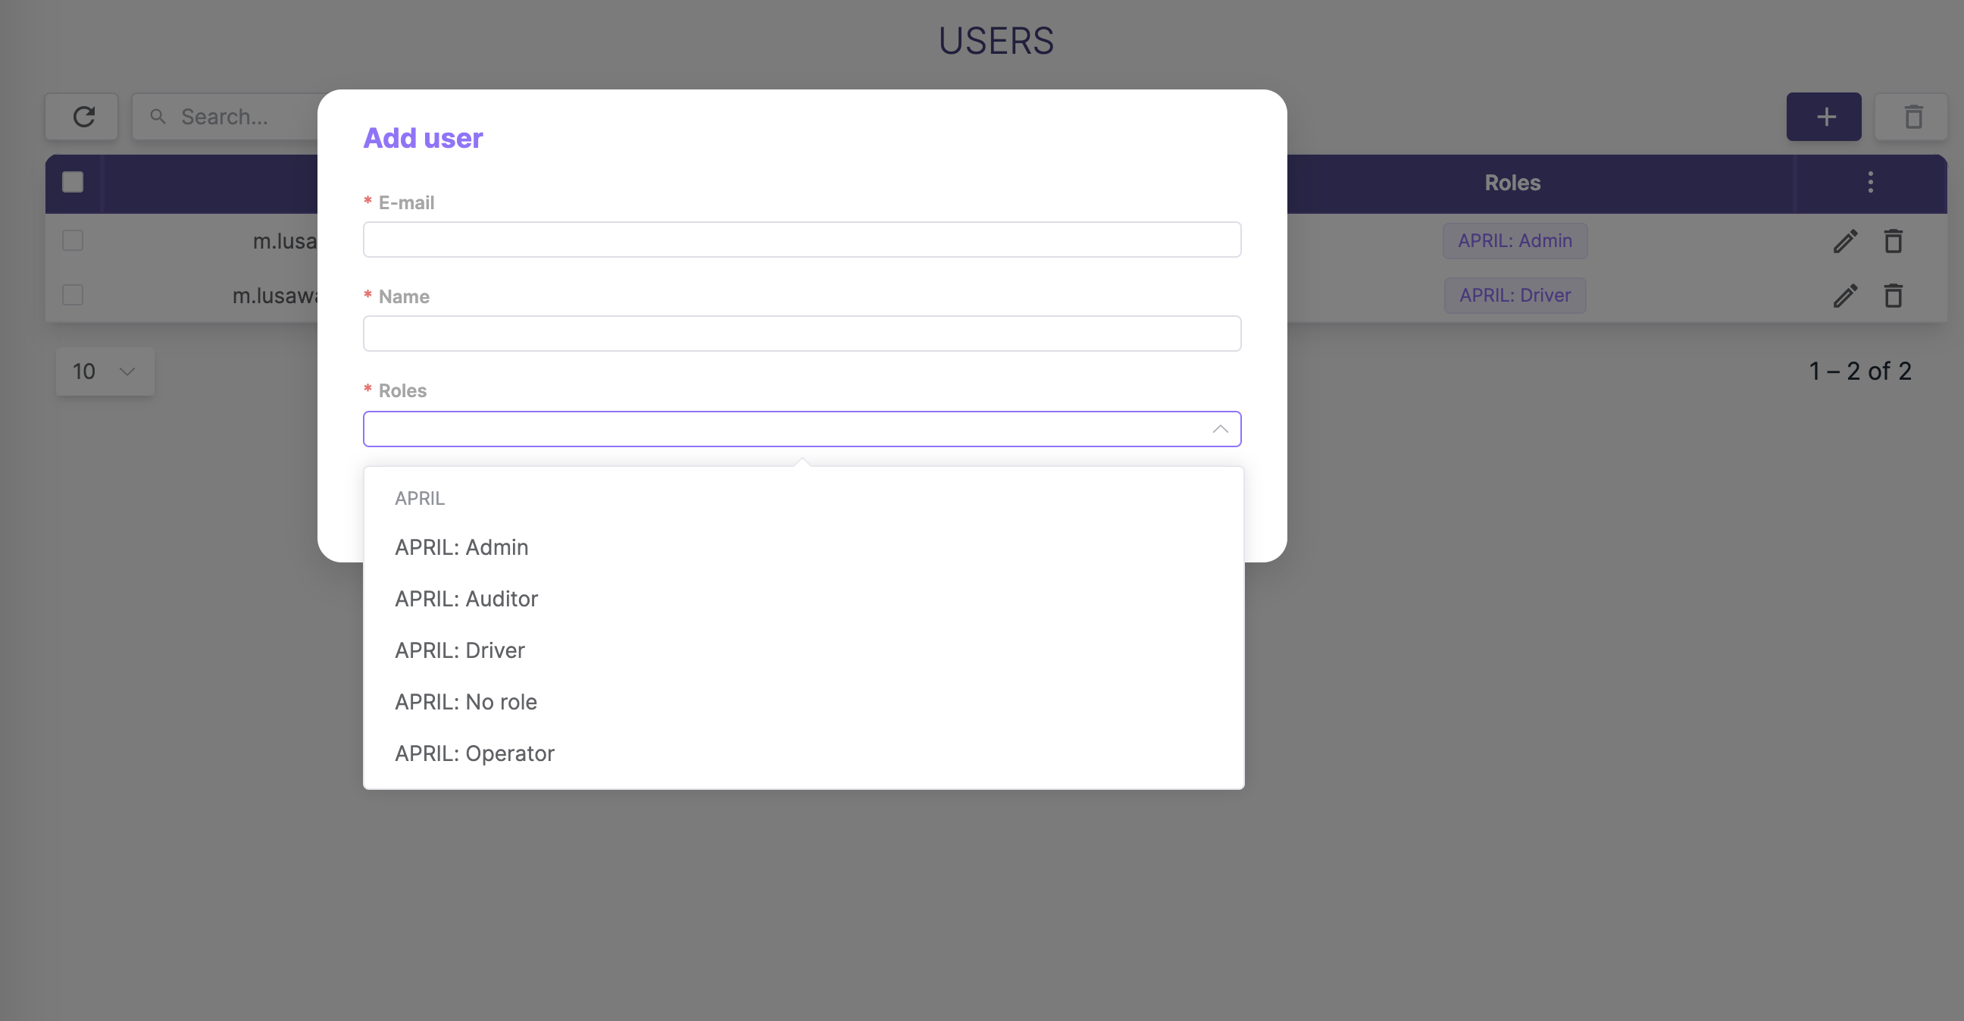Edit the APRIL: Admin user with pencil icon
Viewport: 1964px width, 1021px height.
point(1845,241)
